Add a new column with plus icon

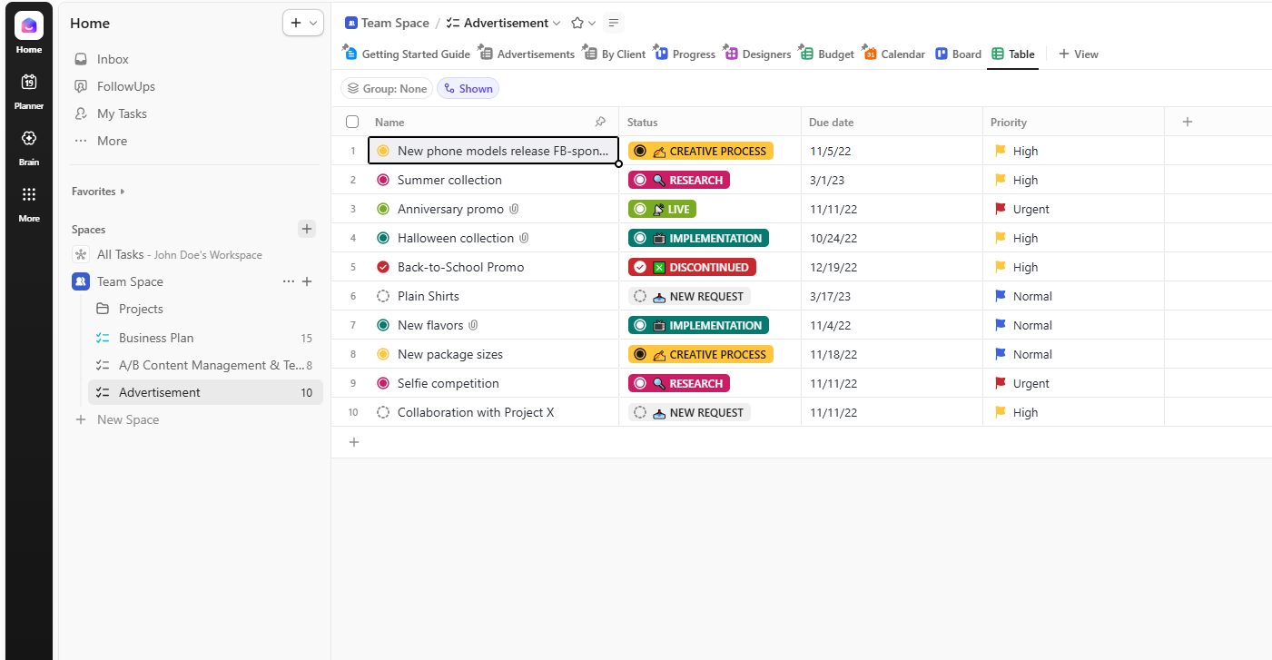(1187, 122)
